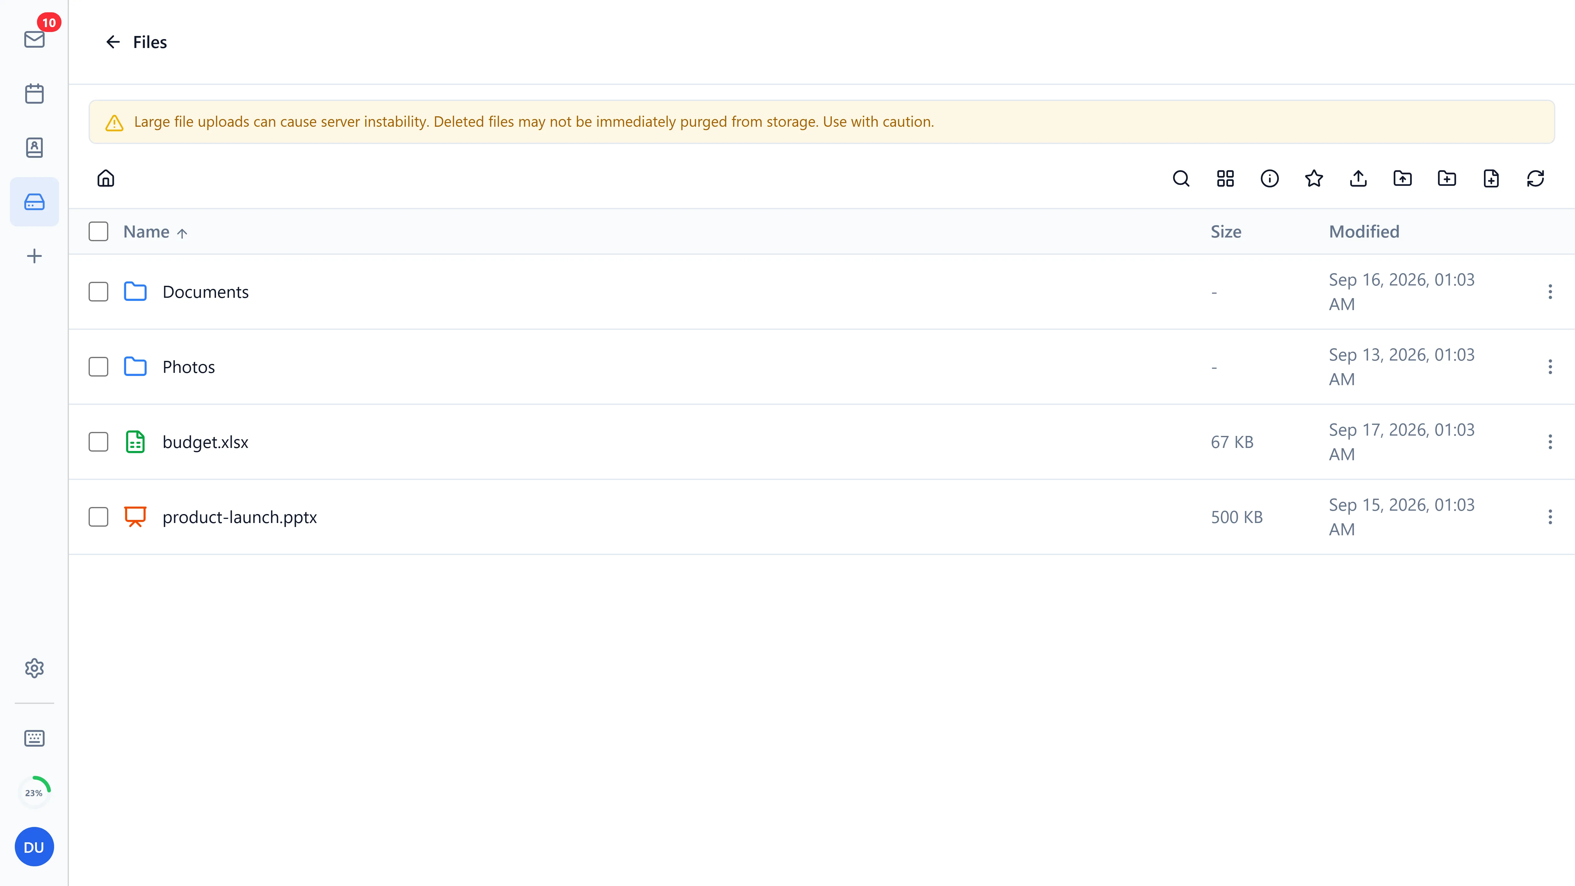1575x886 pixels.
Task: Show keyboard shortcuts icon
Action: point(34,738)
